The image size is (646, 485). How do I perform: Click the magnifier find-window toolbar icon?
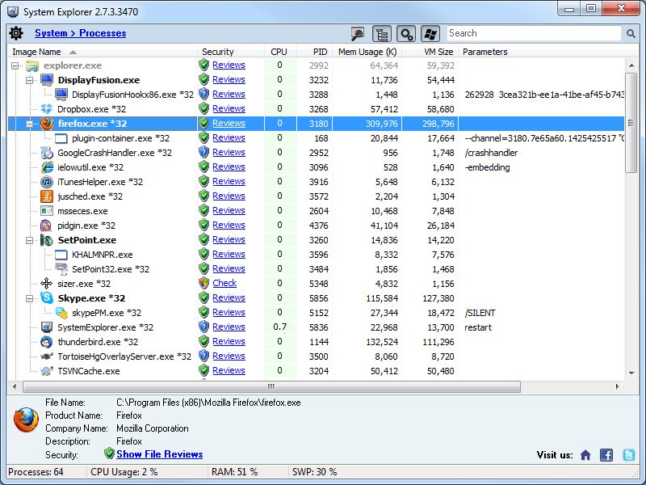pyautogui.click(x=356, y=32)
